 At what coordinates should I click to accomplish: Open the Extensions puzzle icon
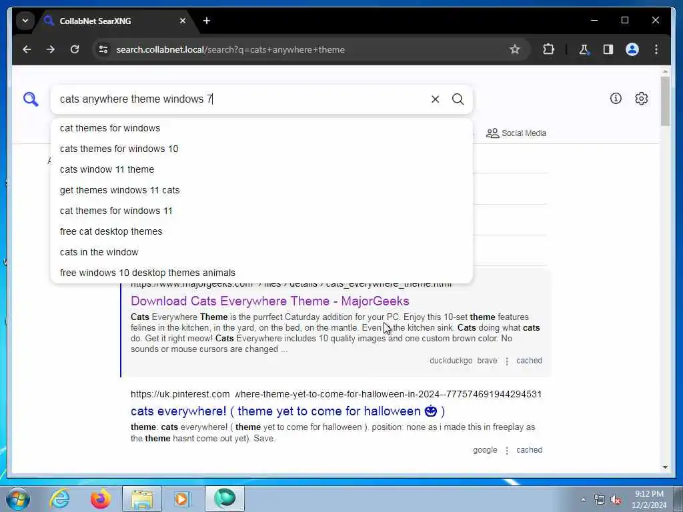pos(548,49)
